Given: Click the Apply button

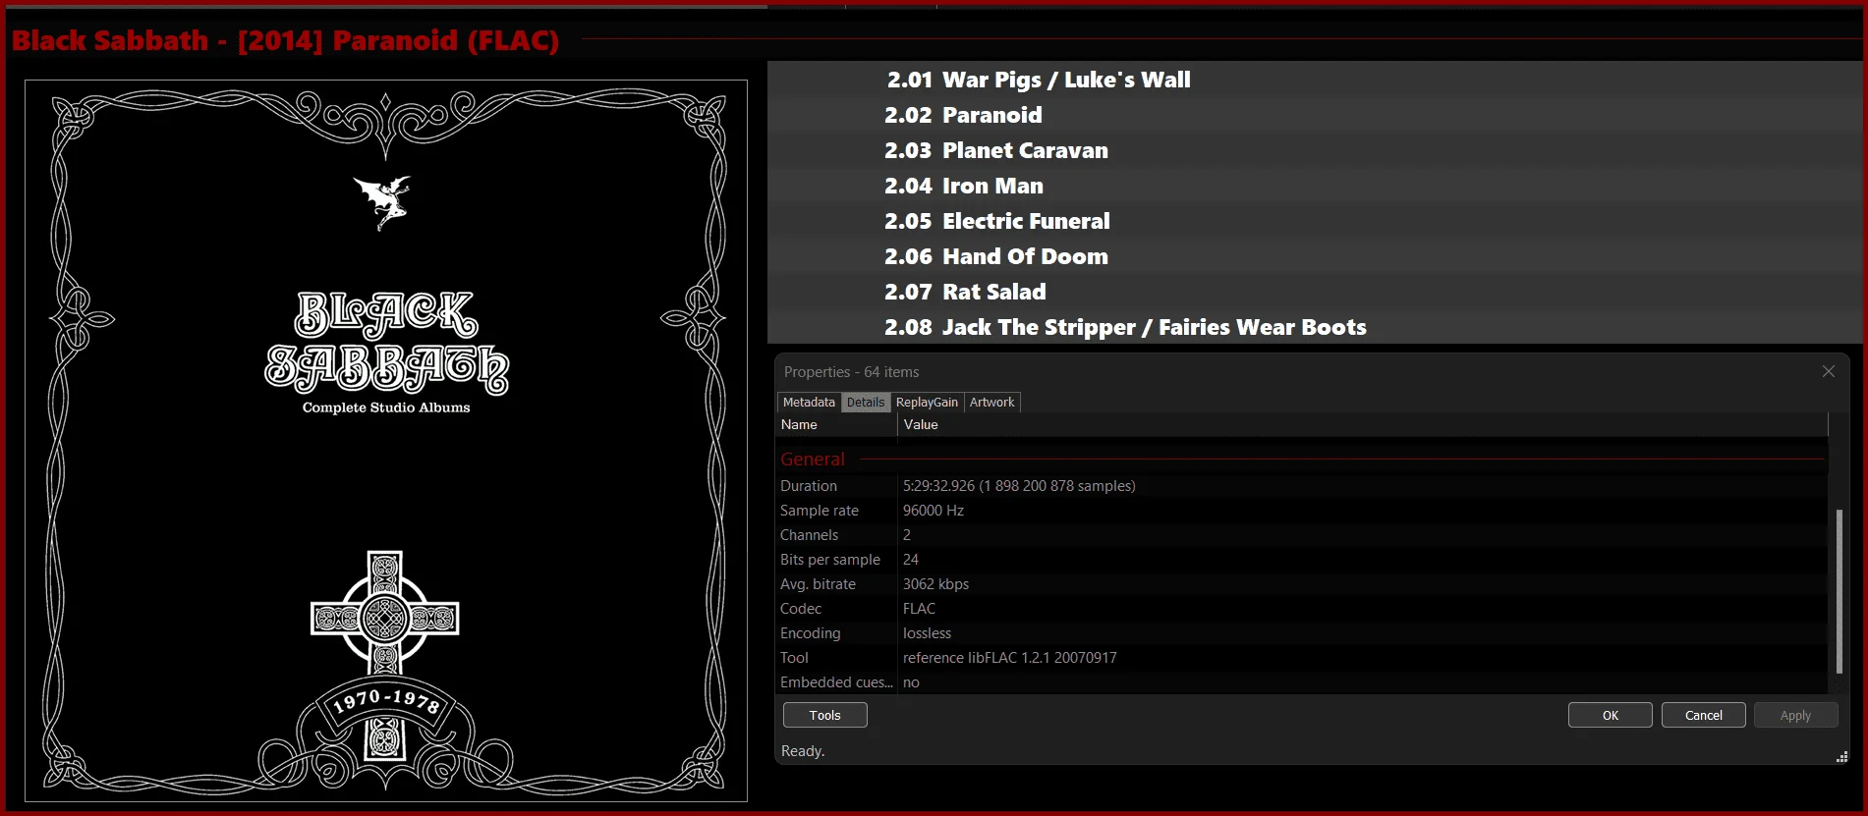Looking at the screenshot, I should tap(1795, 715).
